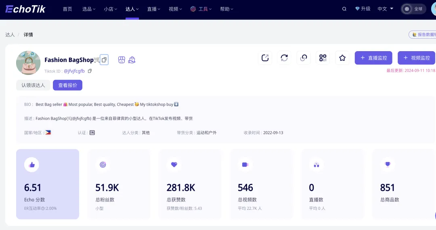
Task: Click the 达人 breadcrumb link
Action: pyautogui.click(x=10, y=35)
